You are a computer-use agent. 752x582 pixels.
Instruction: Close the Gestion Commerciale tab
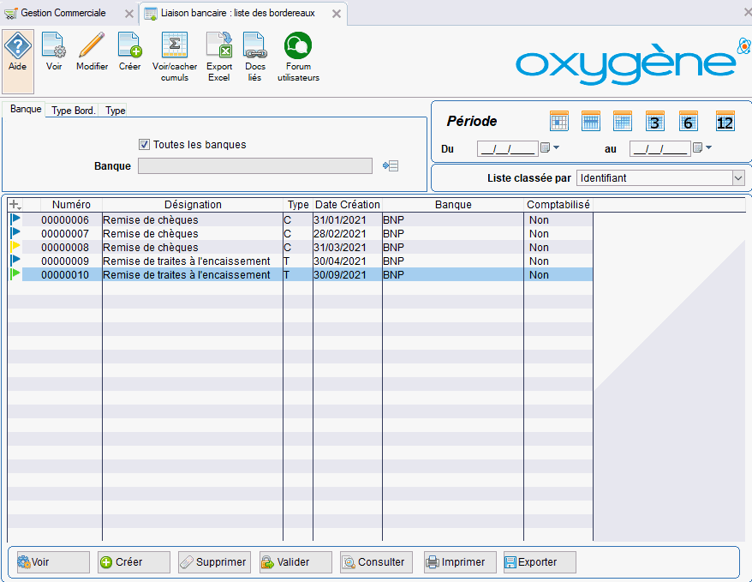(x=129, y=14)
